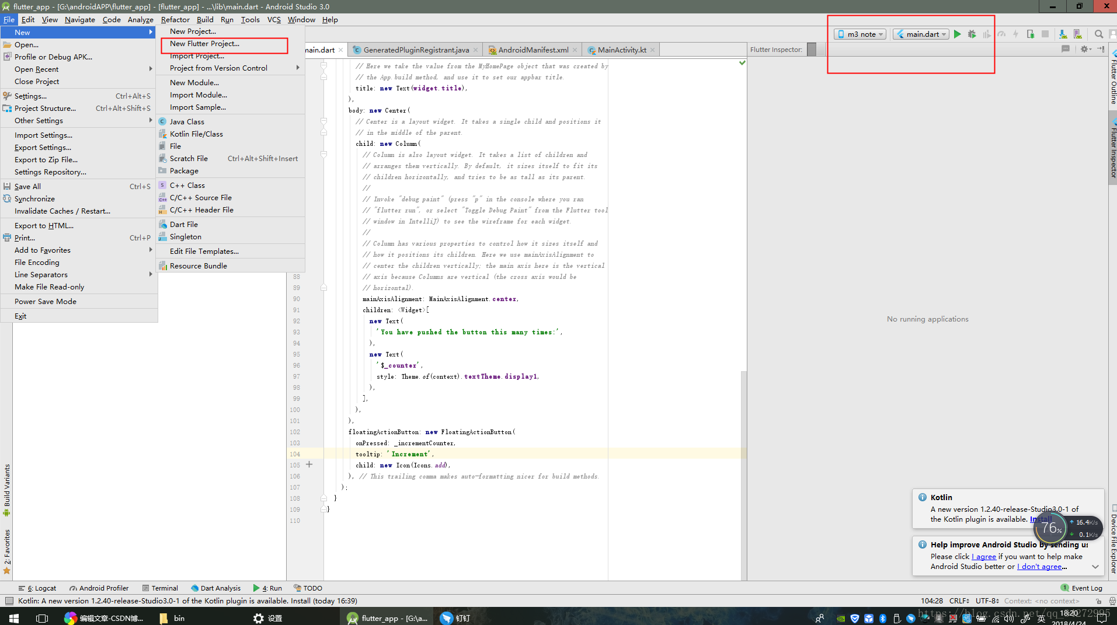Open the main.dart run configuration dropdown

pos(921,34)
